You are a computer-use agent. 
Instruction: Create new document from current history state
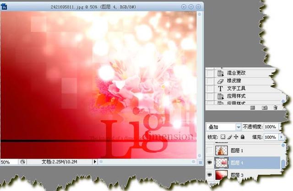(252, 108)
